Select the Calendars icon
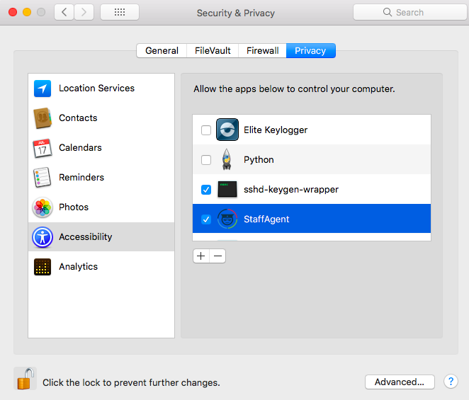 pos(43,148)
